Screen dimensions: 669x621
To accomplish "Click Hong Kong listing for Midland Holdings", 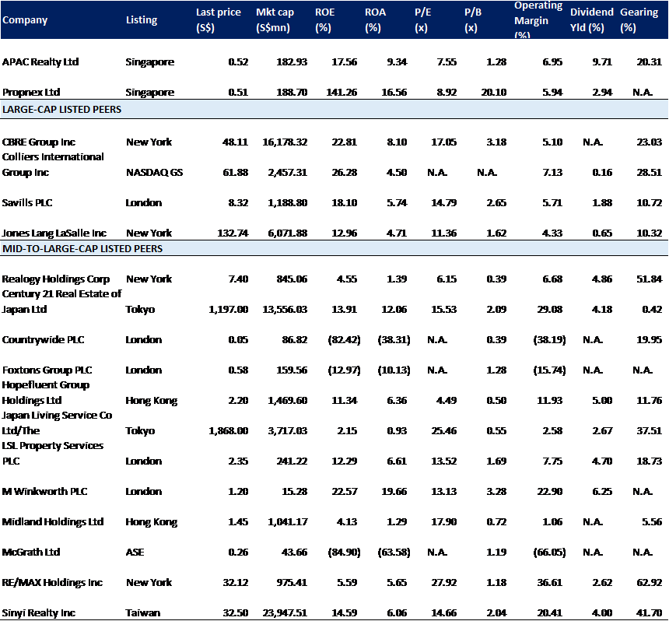I will click(x=152, y=522).
